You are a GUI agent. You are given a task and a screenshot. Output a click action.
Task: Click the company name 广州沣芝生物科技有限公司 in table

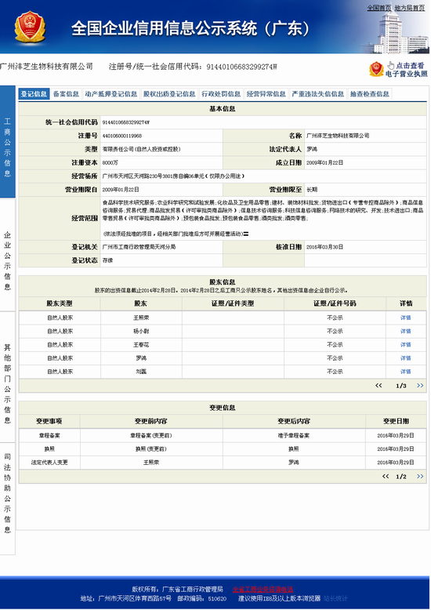[x=338, y=136]
